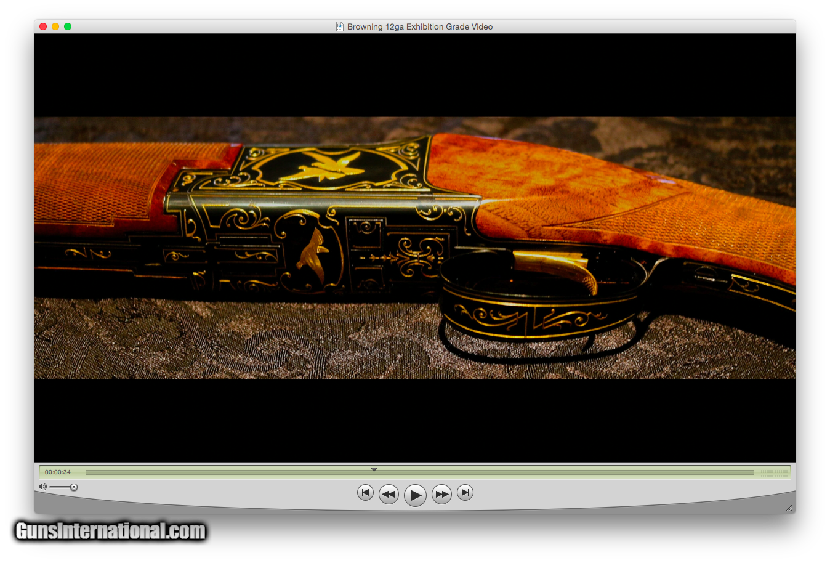This screenshot has height=563, width=830.
Task: Close the video window with the red button
Action: [43, 26]
